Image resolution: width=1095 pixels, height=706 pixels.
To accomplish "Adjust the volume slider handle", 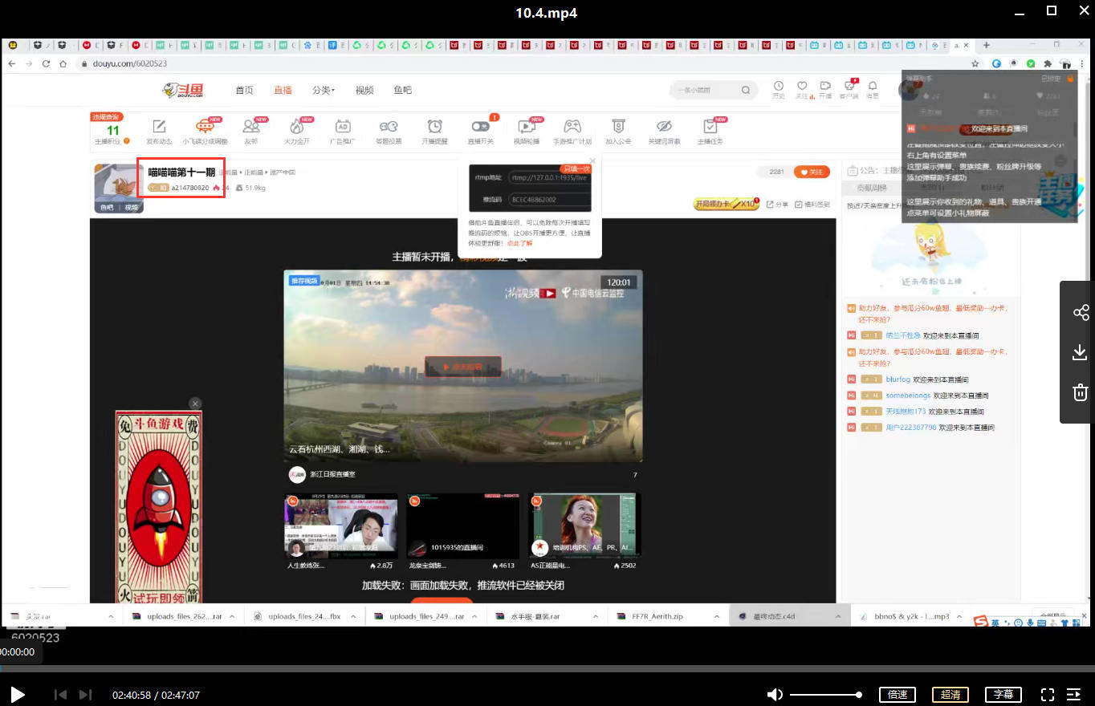I will [859, 695].
